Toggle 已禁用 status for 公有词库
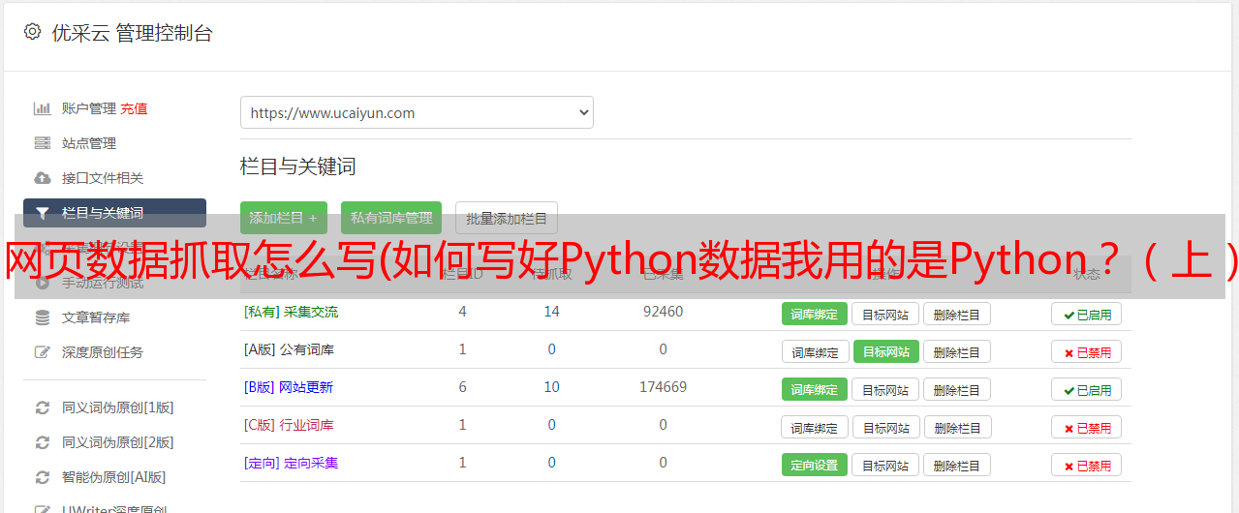The image size is (1239, 513). click(x=1087, y=351)
